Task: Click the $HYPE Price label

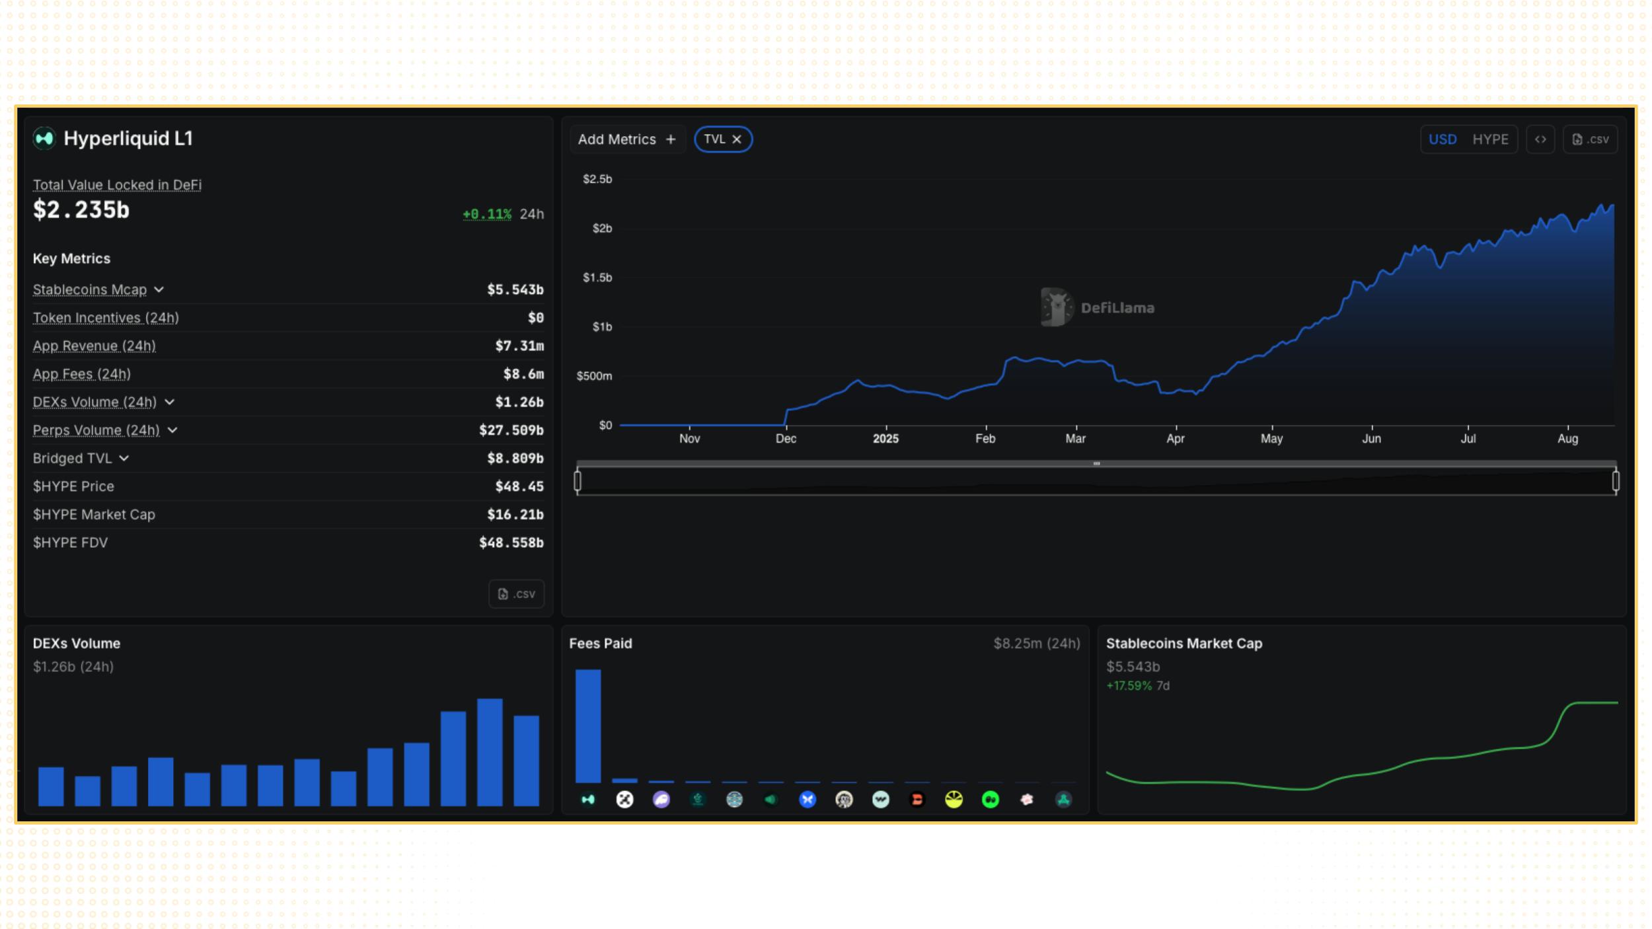Action: point(73,486)
